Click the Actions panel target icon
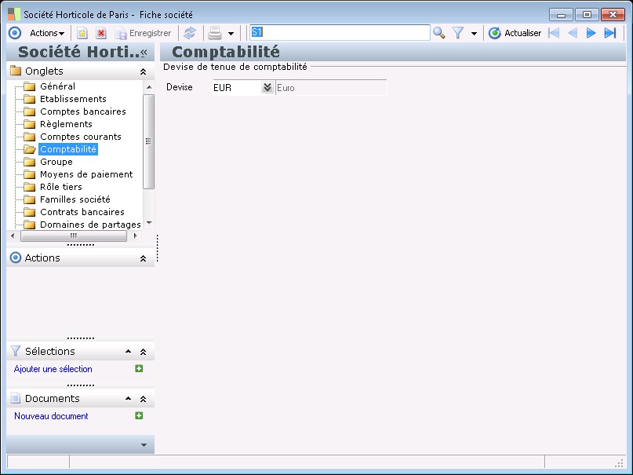Screen dimensions: 633x475 pos(16,258)
